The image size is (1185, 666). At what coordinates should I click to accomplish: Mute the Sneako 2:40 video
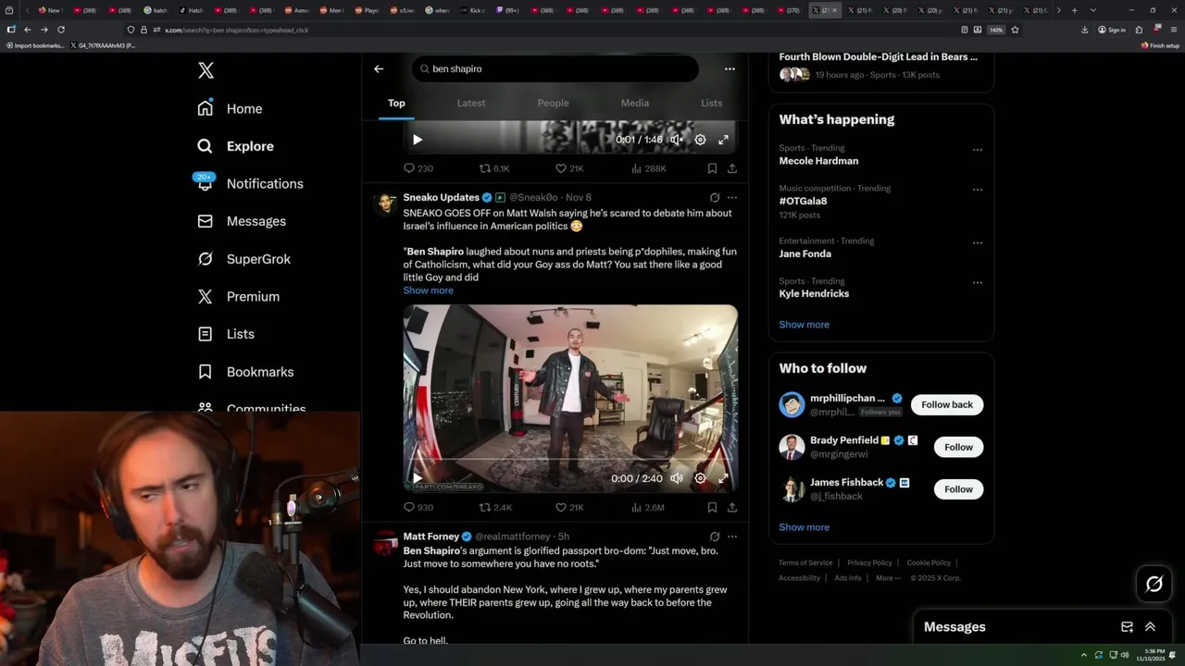click(x=677, y=478)
